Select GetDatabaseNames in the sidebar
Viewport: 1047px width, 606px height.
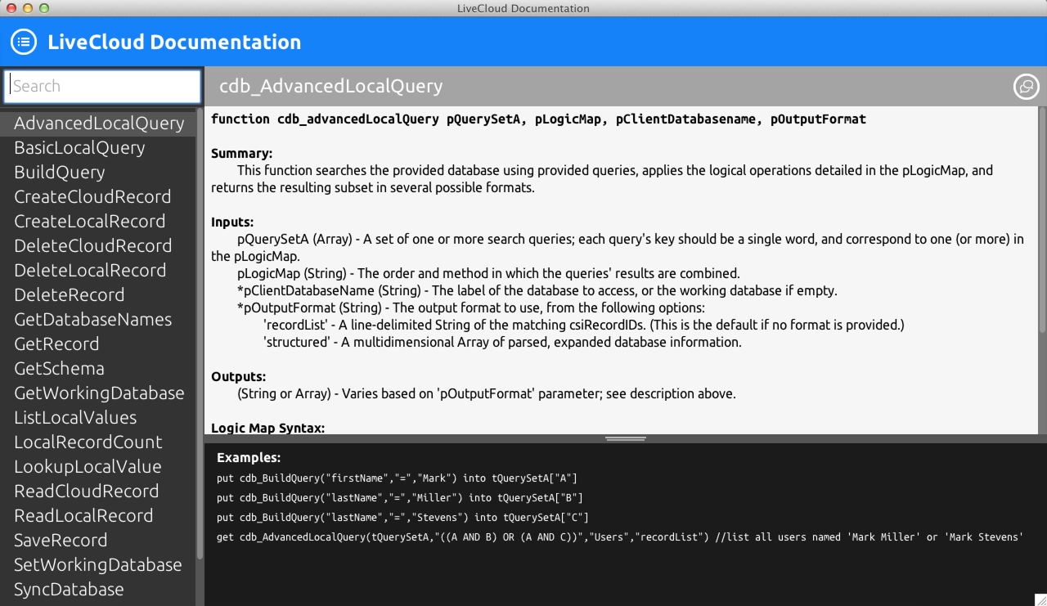[93, 320]
